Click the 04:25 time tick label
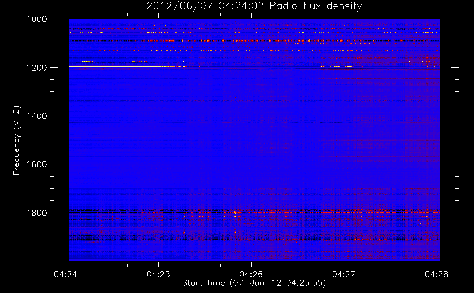The height and width of the screenshot is (293, 474). point(158,275)
